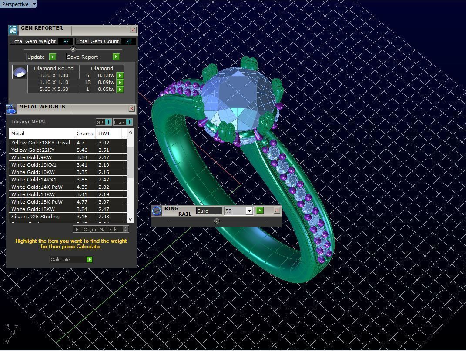Sort by the Metal column header

tap(41, 134)
